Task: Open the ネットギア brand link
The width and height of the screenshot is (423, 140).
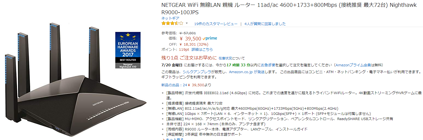Action: (170, 18)
